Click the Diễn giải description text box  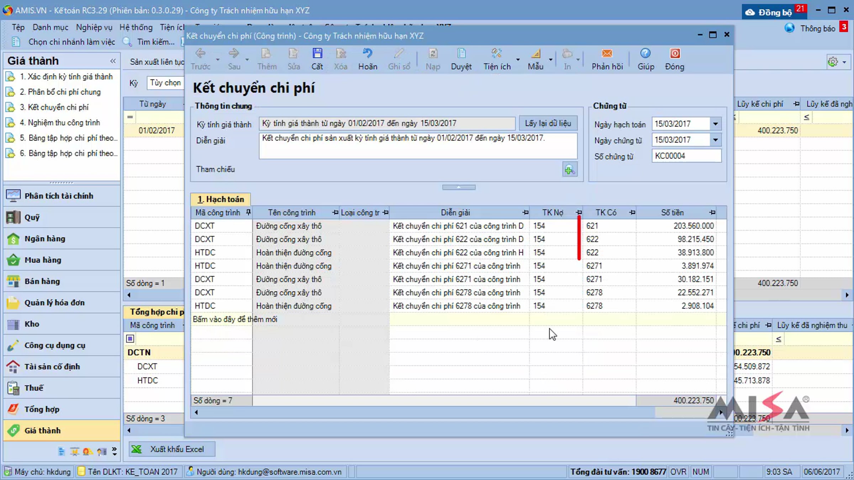click(418, 146)
